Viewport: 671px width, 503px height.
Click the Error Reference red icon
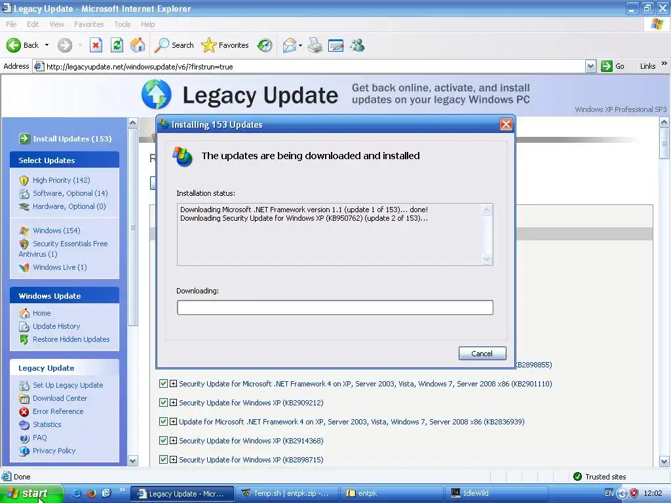click(24, 411)
